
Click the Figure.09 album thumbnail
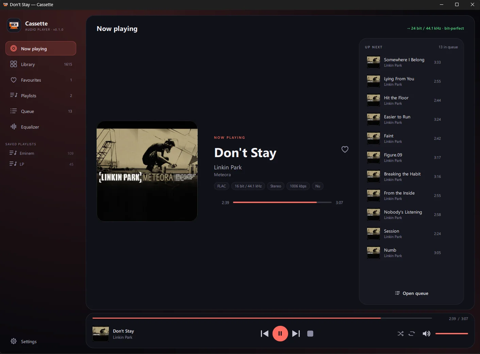(374, 157)
